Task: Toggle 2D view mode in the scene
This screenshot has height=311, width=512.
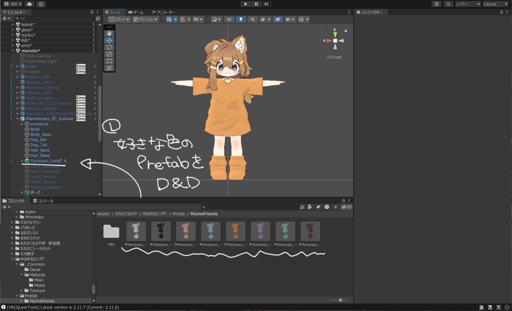Action: pos(229,20)
